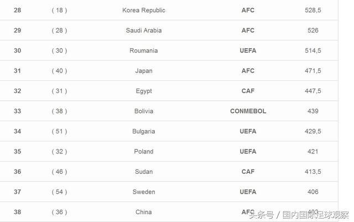Viewport: 354px width, 222px height.
Task: Click the 528,5 points value
Action: [x=313, y=11]
